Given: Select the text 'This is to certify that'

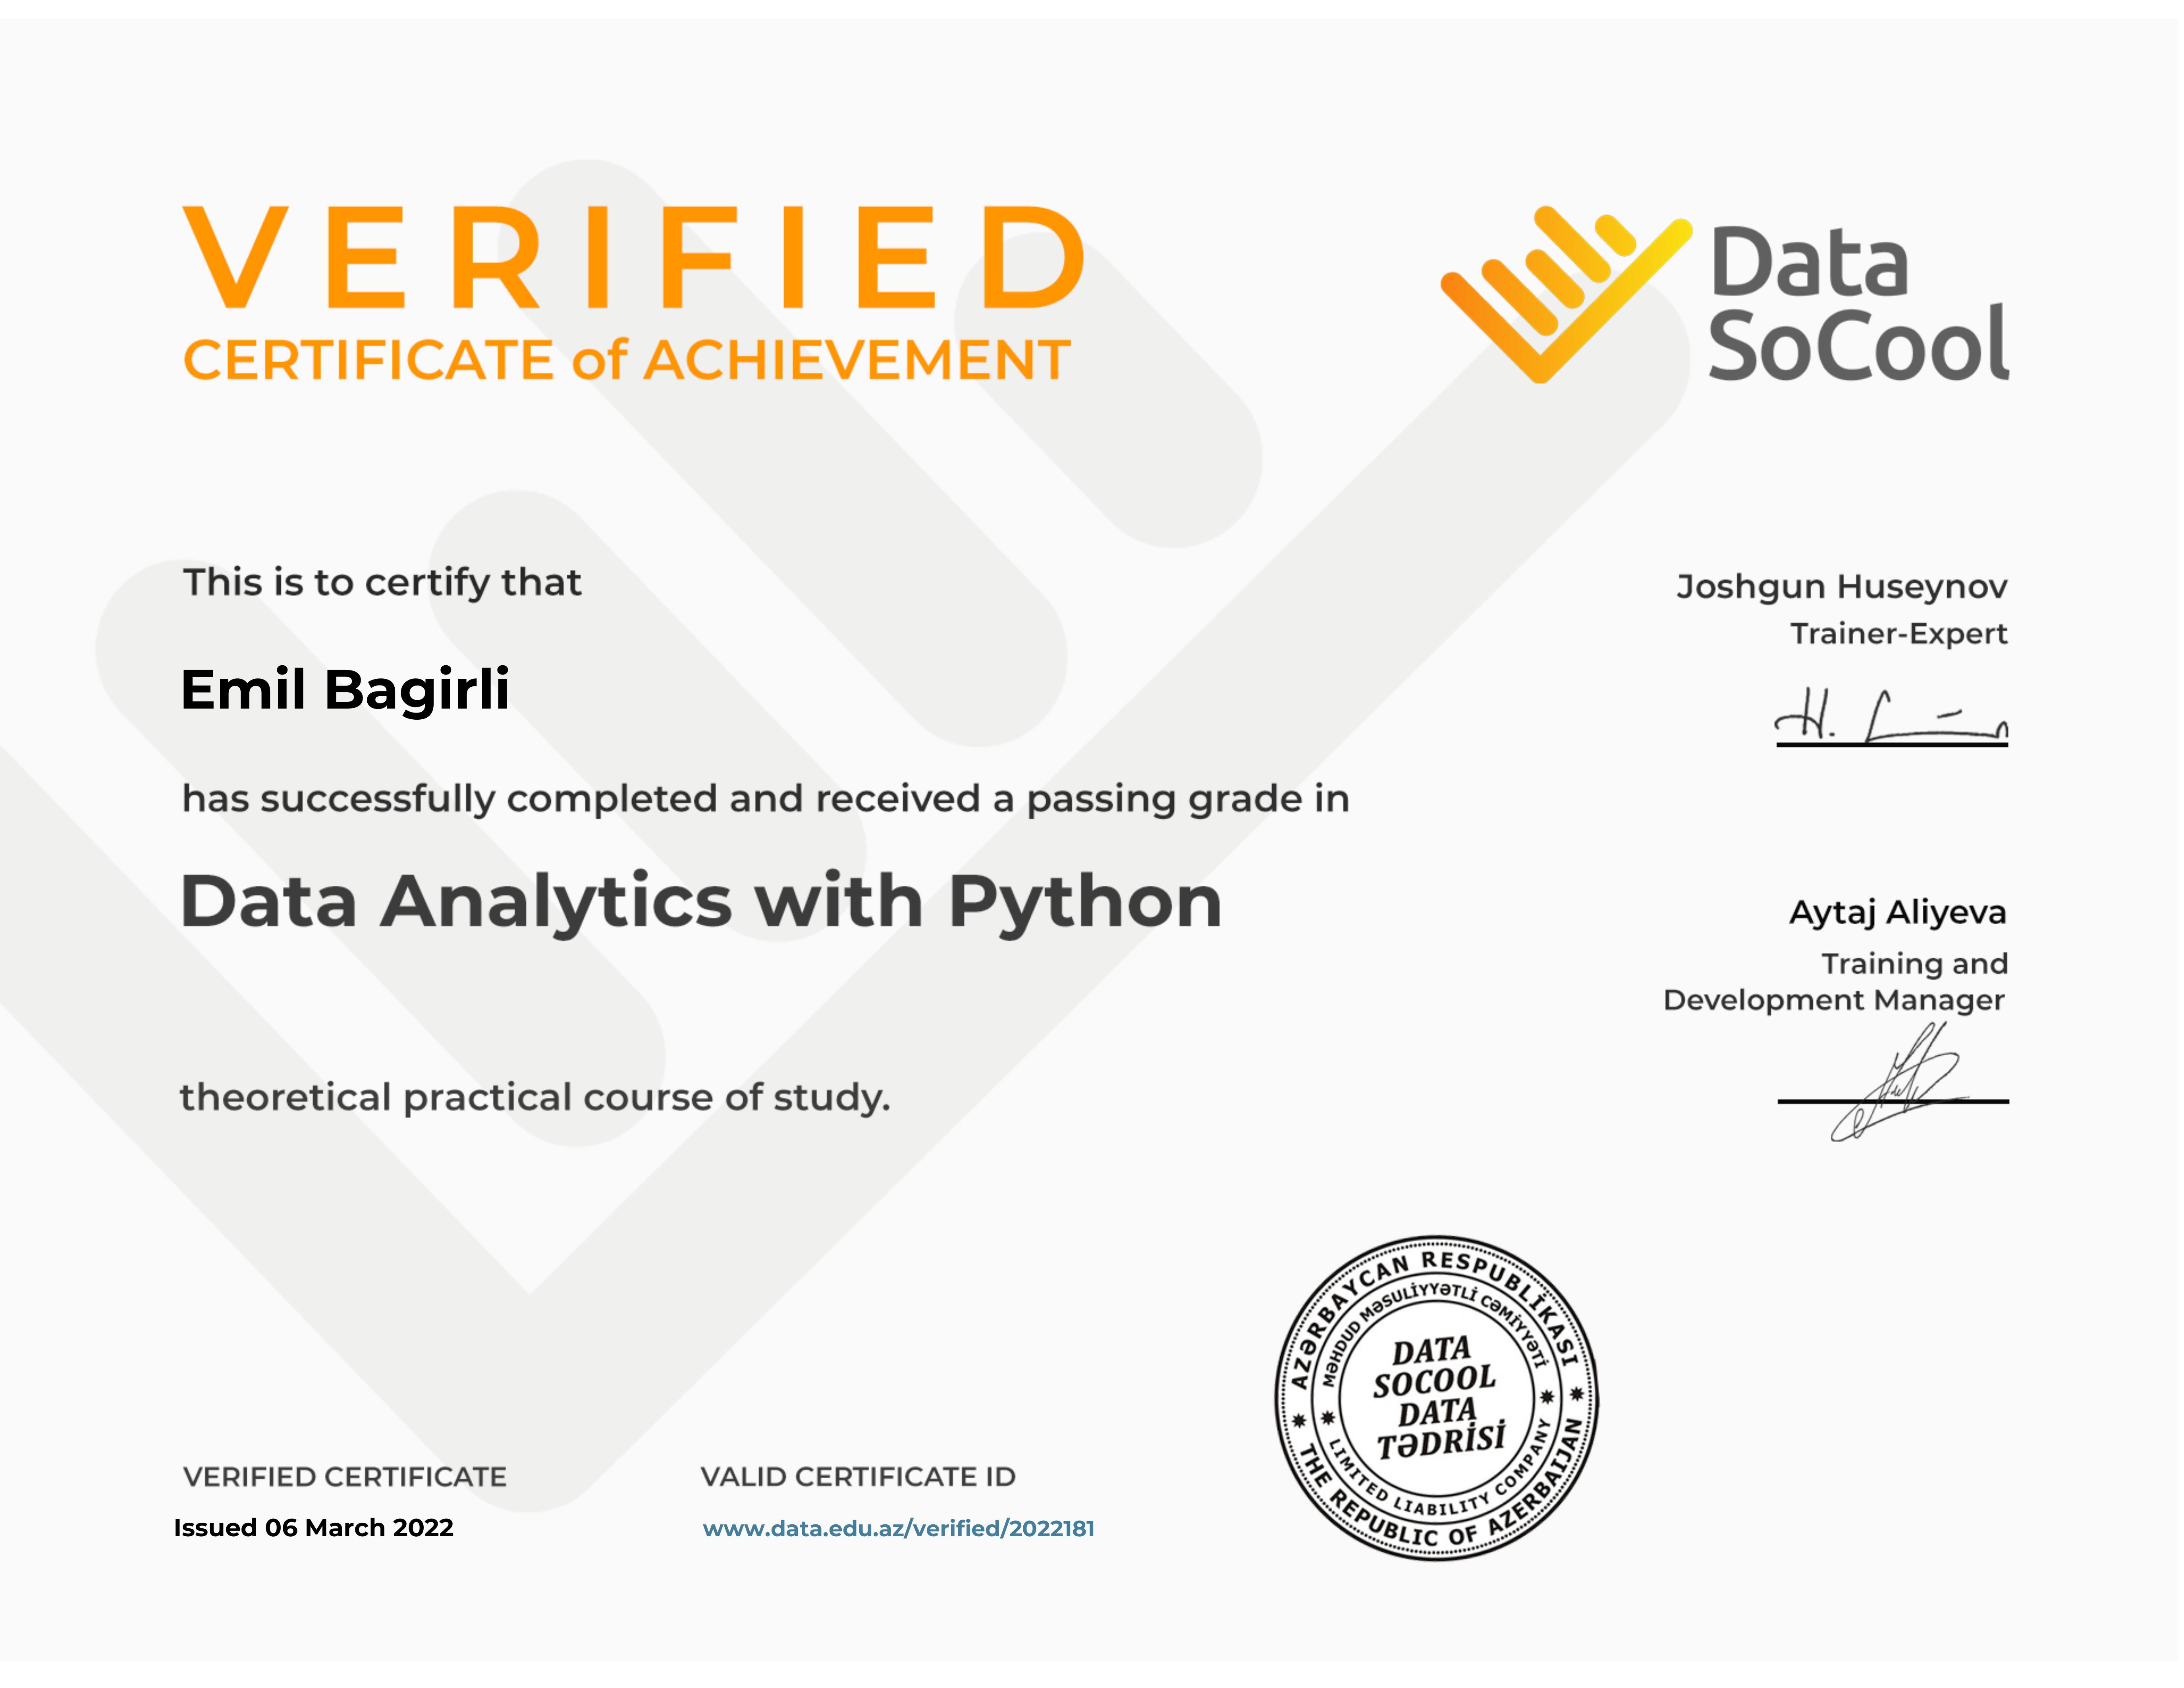Looking at the screenshot, I should pyautogui.click(x=382, y=583).
